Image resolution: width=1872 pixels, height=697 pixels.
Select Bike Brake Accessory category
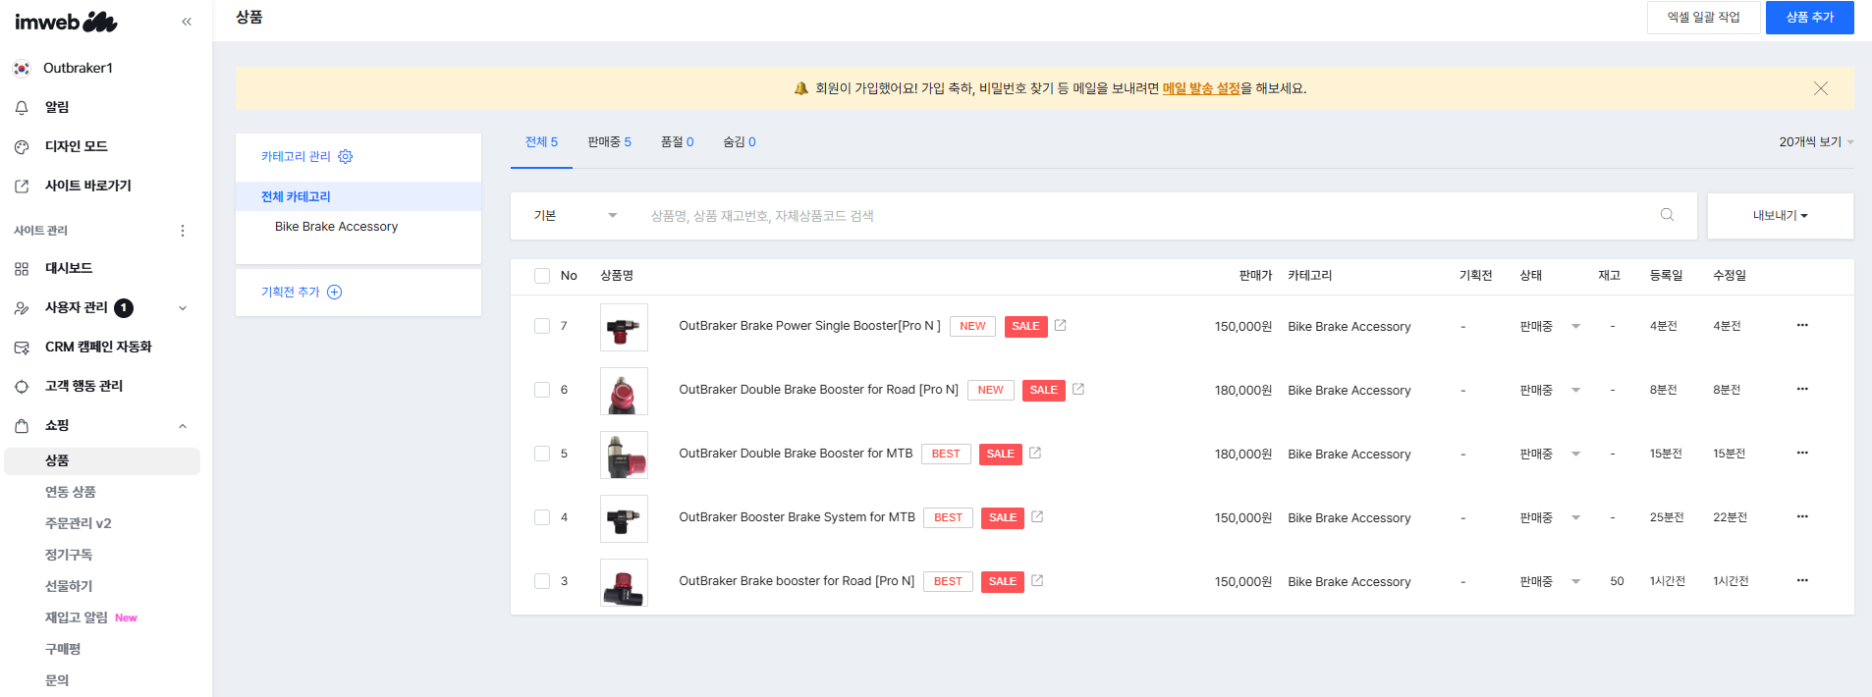(x=336, y=227)
